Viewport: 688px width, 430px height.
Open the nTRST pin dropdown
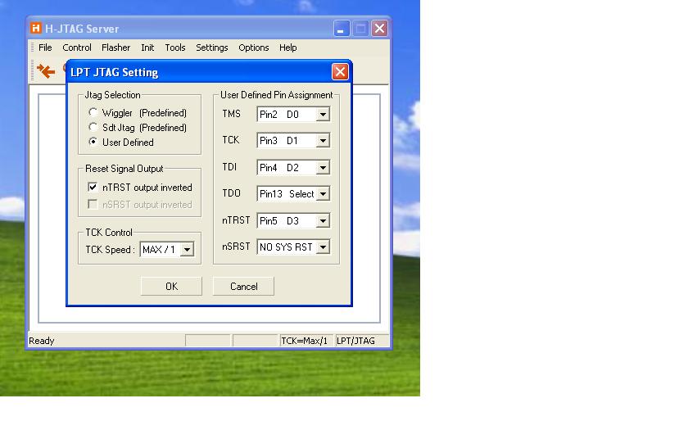coord(323,220)
